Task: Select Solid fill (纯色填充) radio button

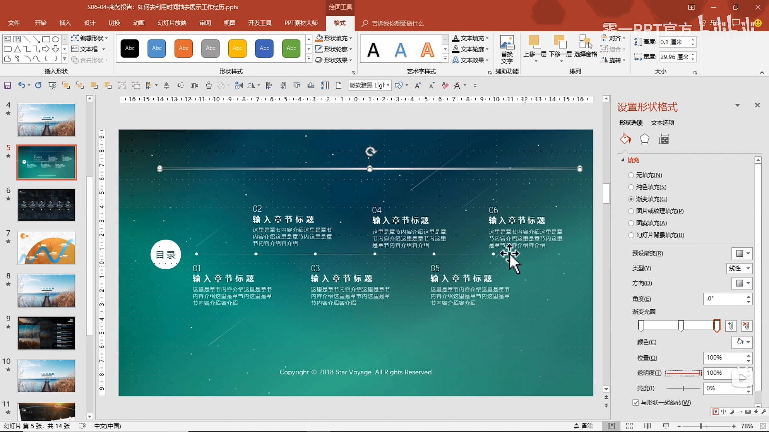Action: click(x=631, y=187)
